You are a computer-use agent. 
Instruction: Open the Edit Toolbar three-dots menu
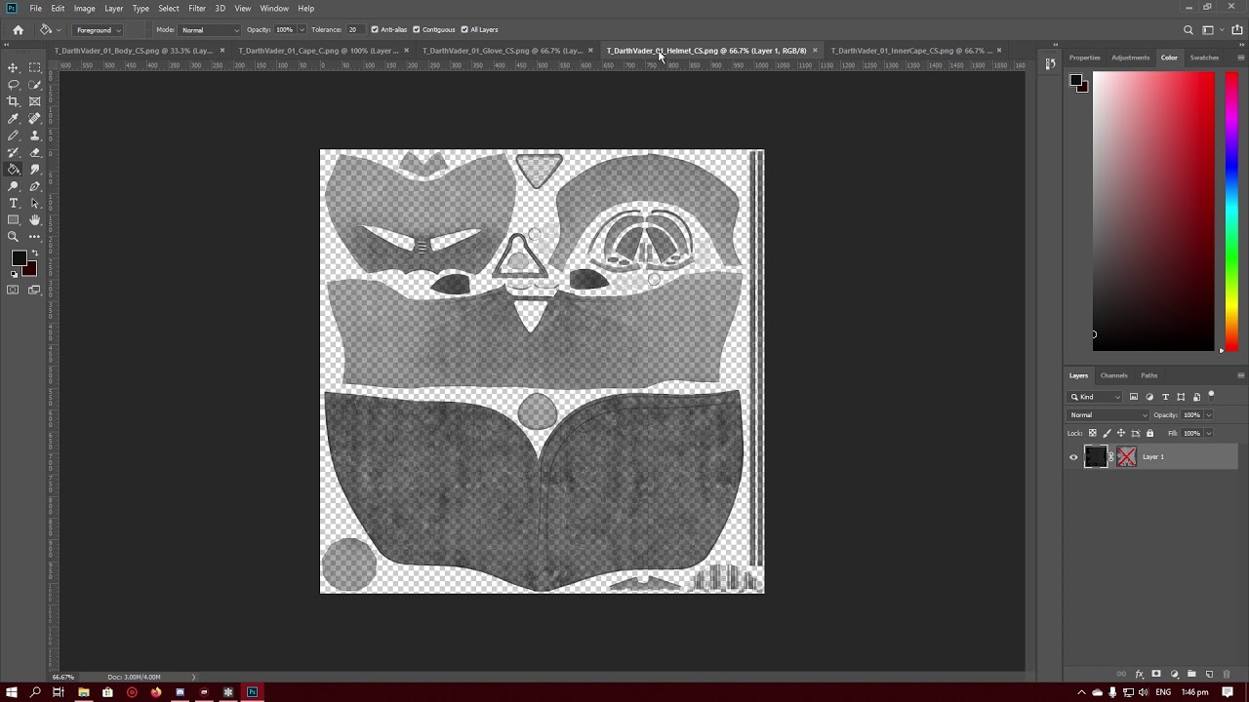tap(35, 237)
